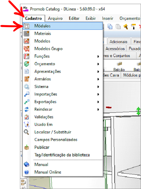
Task: Select Tag/Identificação da biblioteca entry
Action: click(x=63, y=155)
